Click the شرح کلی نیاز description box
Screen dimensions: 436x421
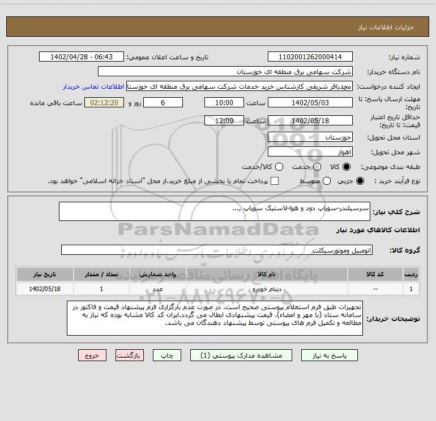(215, 211)
